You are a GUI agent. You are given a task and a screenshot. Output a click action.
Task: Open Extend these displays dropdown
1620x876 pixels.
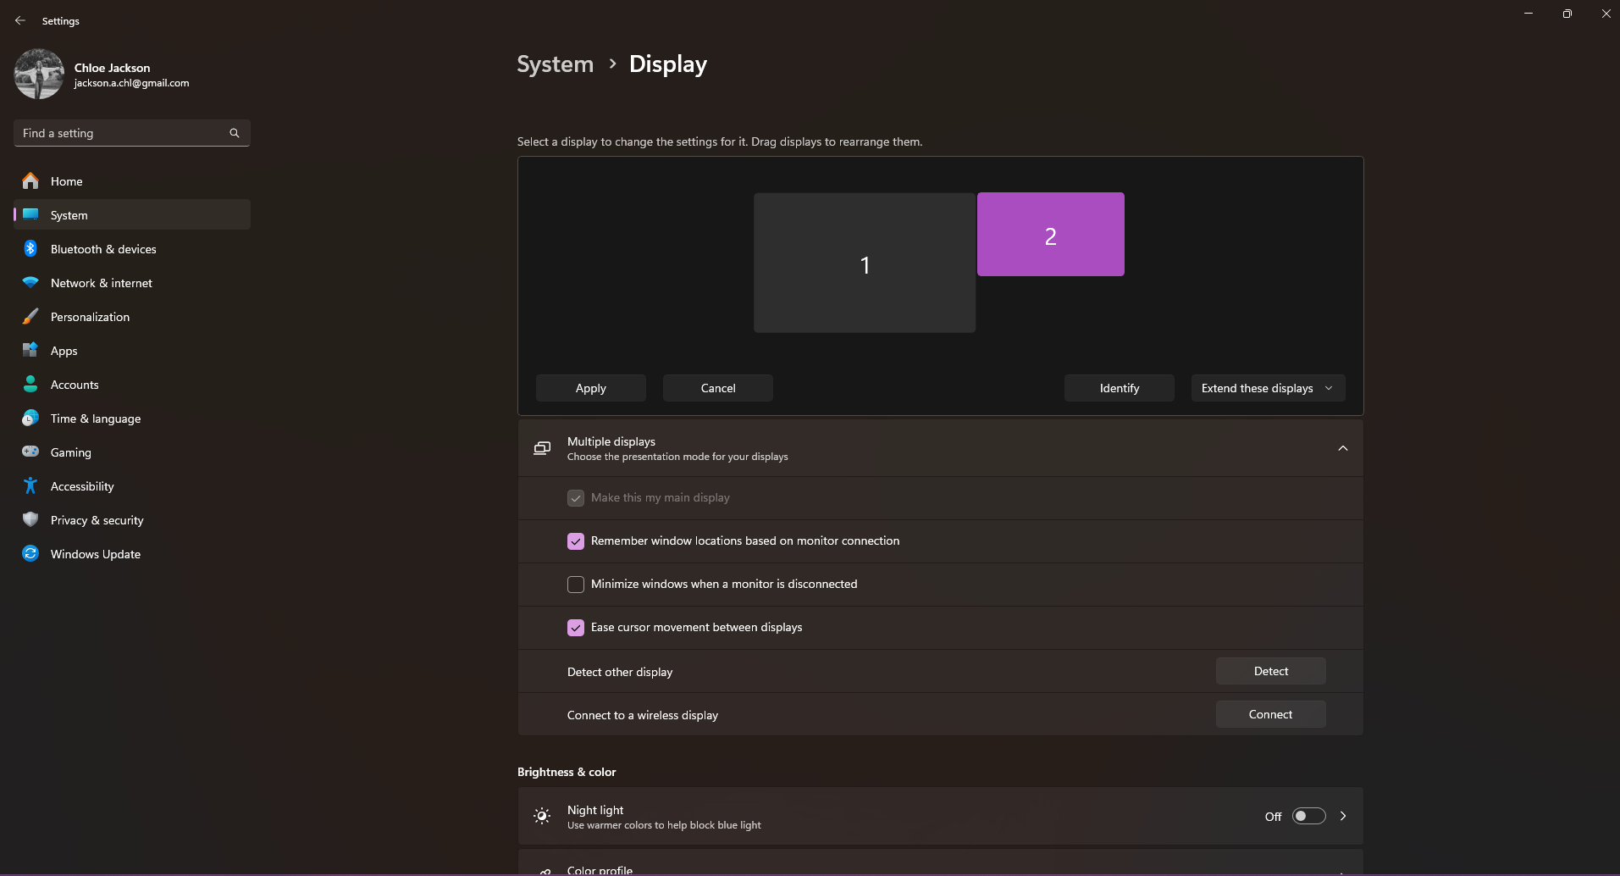pos(1268,388)
